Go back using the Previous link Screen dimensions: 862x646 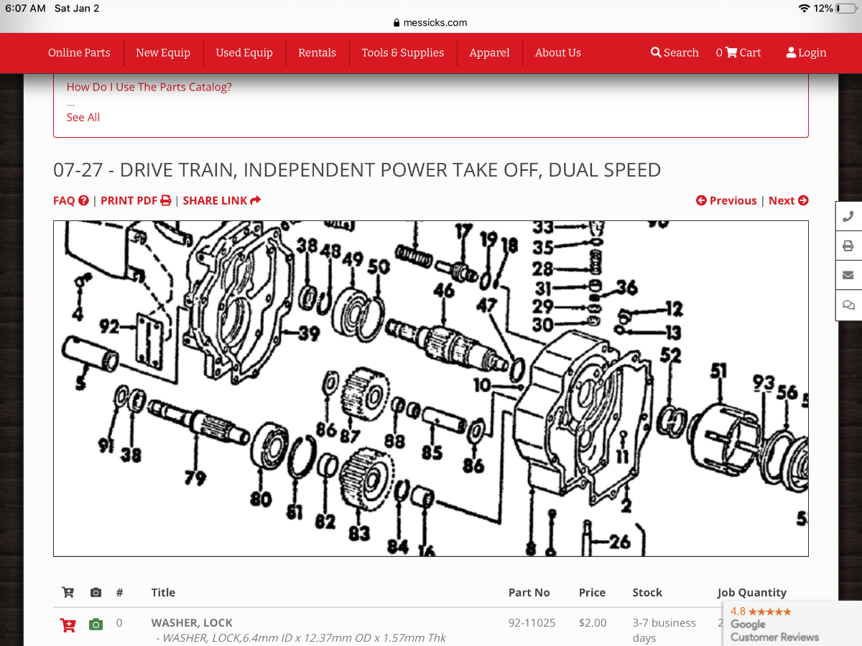pyautogui.click(x=726, y=200)
